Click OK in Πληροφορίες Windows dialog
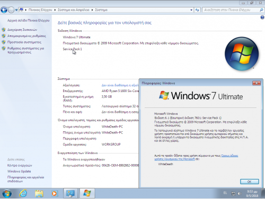Image resolution: width=265 pixels, height=199 pixels. click(x=250, y=182)
